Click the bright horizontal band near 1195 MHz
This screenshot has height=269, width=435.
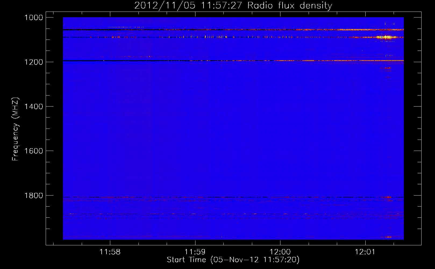click(233, 61)
